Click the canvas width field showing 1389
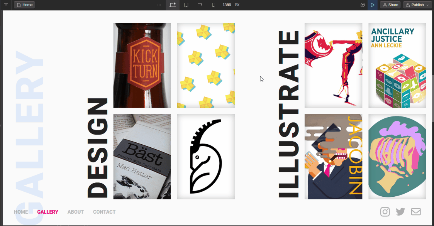Screen dimensions: 434x226 tap(227, 5)
